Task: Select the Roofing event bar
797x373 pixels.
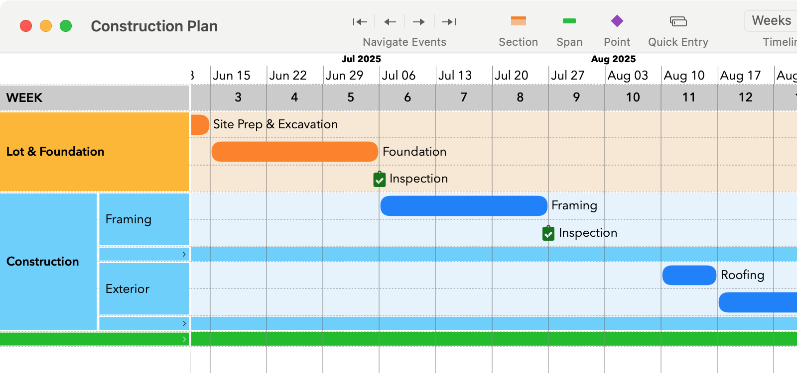Action: 689,275
